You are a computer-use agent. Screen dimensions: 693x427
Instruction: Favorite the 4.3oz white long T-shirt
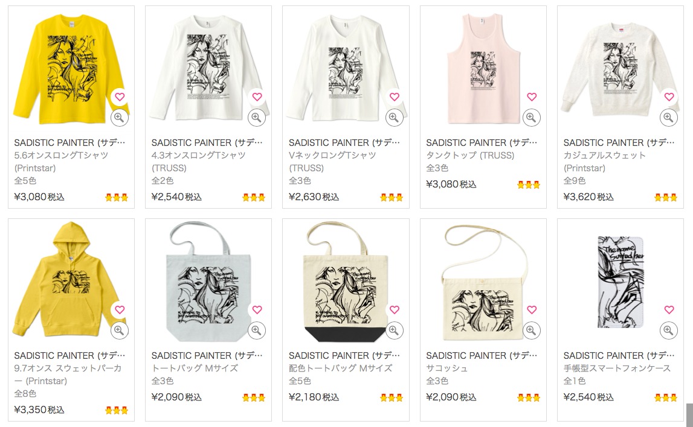[x=257, y=96]
